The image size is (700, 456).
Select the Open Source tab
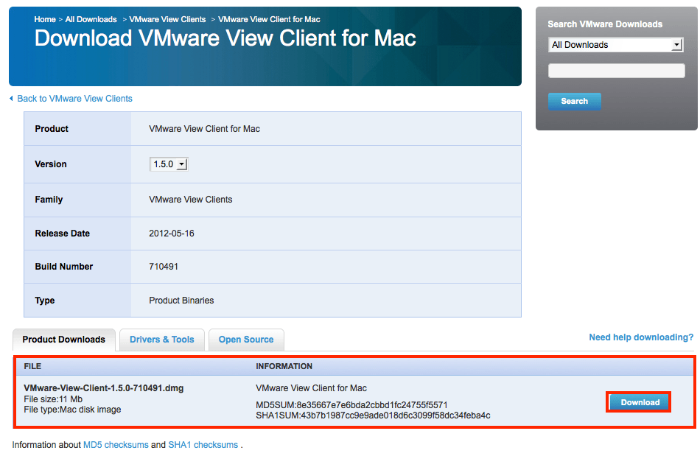coord(246,340)
